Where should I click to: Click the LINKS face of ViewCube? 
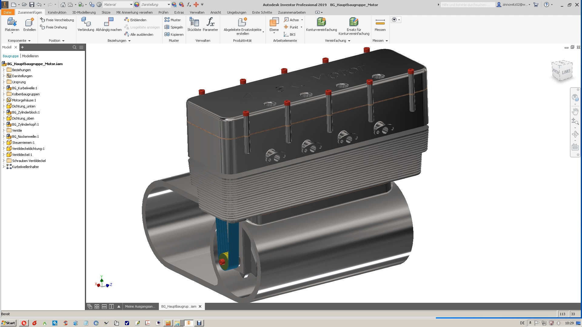(566, 72)
